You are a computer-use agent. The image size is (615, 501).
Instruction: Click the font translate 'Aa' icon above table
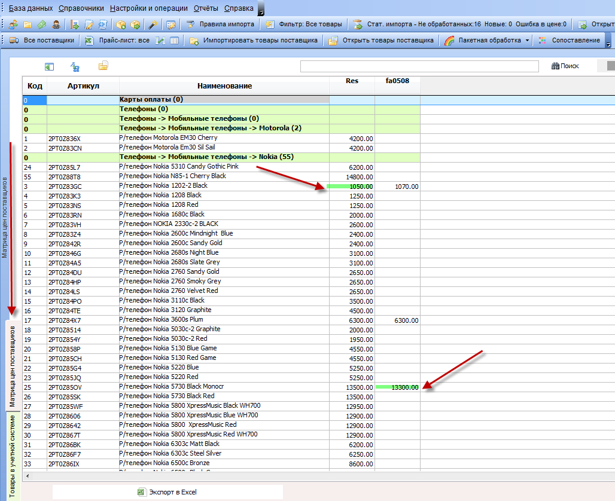pos(75,66)
